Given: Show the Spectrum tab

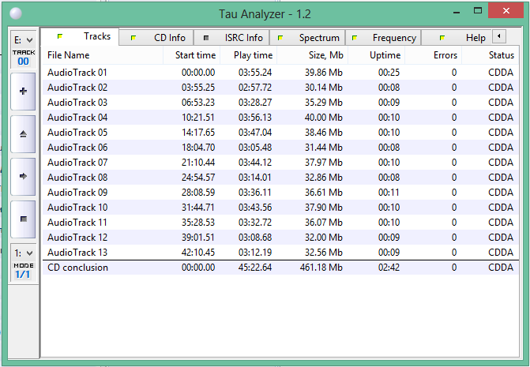Looking at the screenshot, I should [x=310, y=38].
